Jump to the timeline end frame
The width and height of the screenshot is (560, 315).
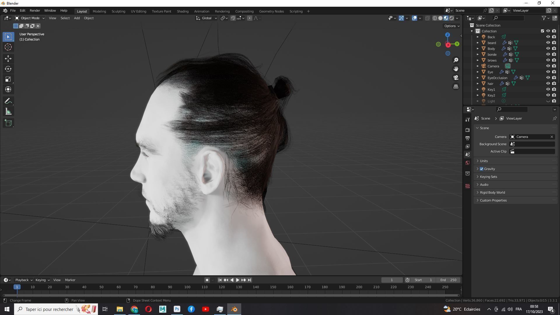tap(249, 280)
